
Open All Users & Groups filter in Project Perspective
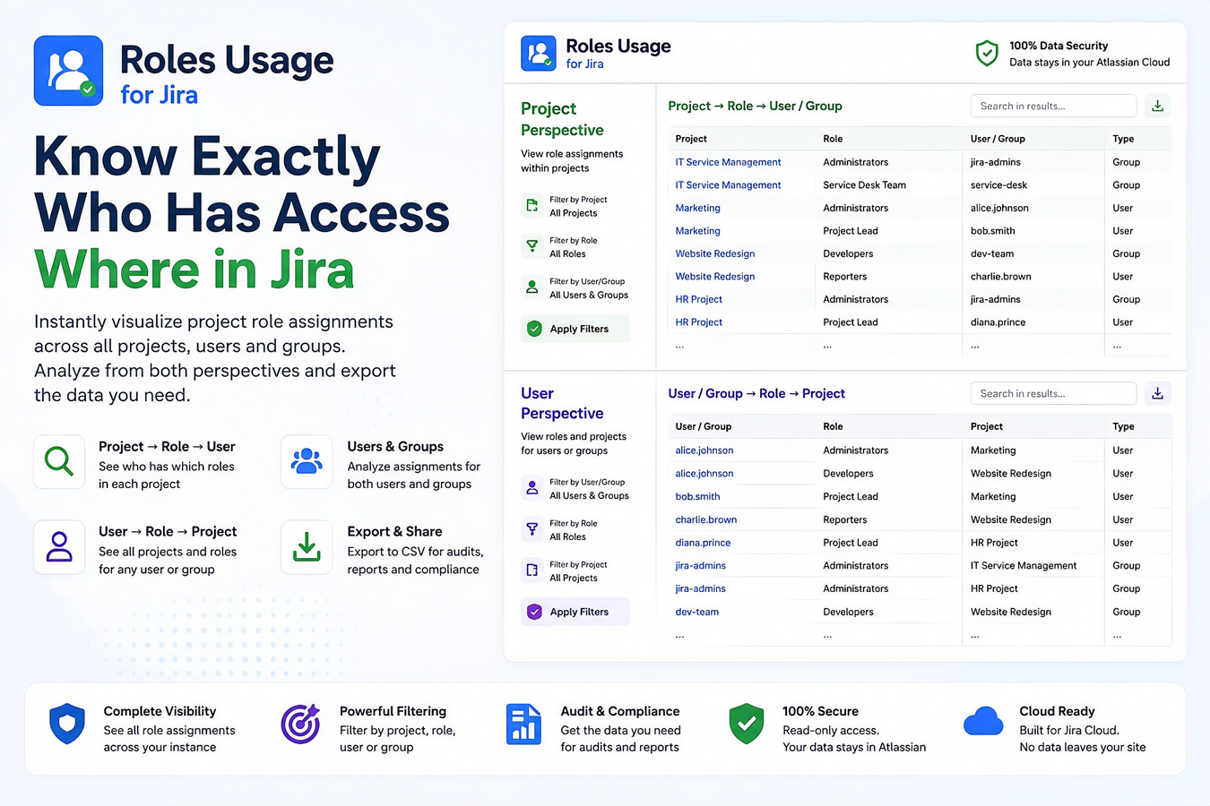point(589,296)
